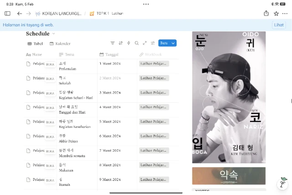Open the share icon in top bar
292x195 pixels.
(266, 14)
